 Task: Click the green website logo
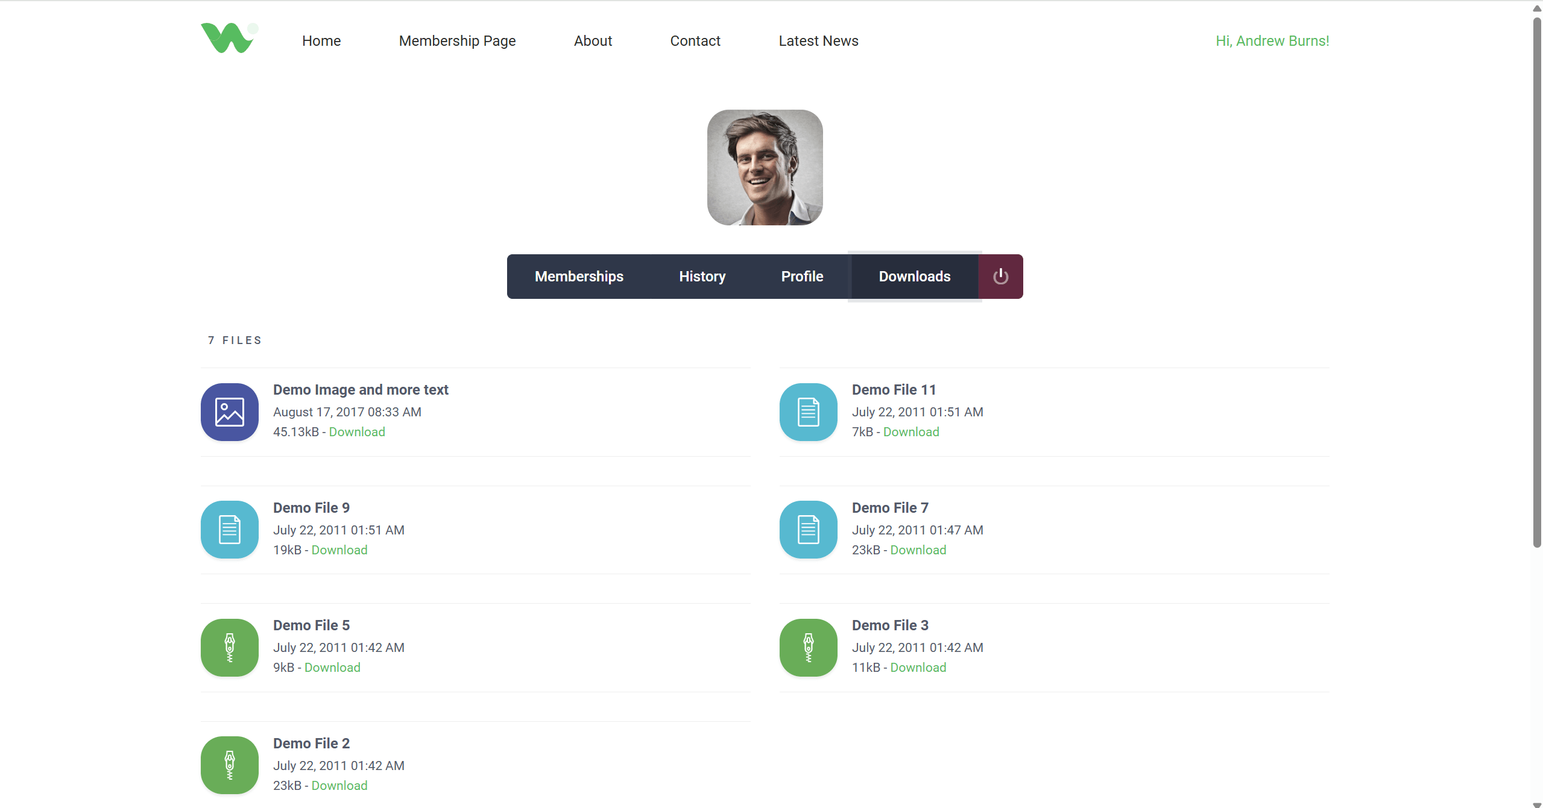(x=229, y=37)
